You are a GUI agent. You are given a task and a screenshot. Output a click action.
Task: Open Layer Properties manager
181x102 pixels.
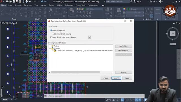coord(72,12)
